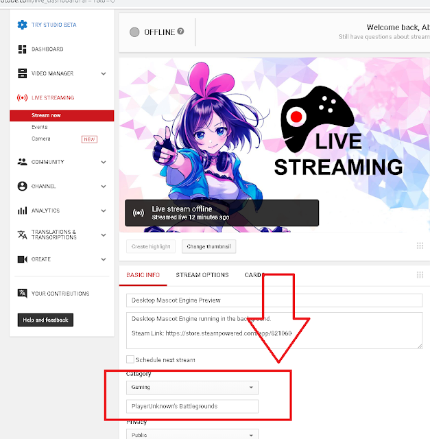This screenshot has width=430, height=439.
Task: Click the Create camera icon
Action: click(x=22, y=259)
